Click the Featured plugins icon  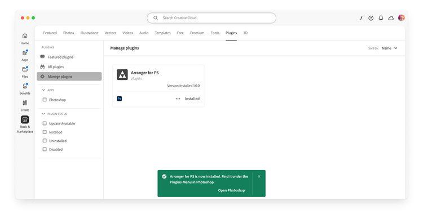tap(42, 57)
